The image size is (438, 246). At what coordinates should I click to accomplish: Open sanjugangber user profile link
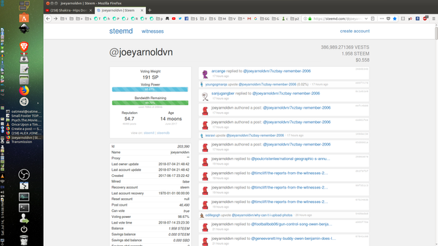pyautogui.click(x=222, y=94)
